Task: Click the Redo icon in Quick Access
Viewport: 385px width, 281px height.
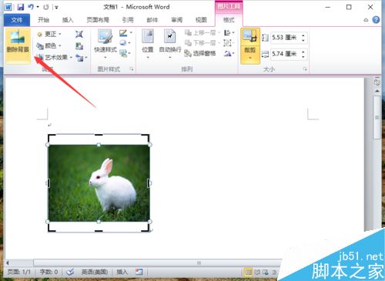Action: point(46,7)
